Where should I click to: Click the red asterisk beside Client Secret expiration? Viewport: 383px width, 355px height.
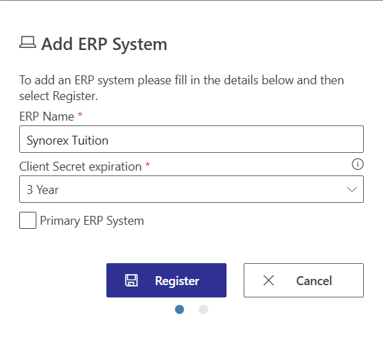(148, 164)
